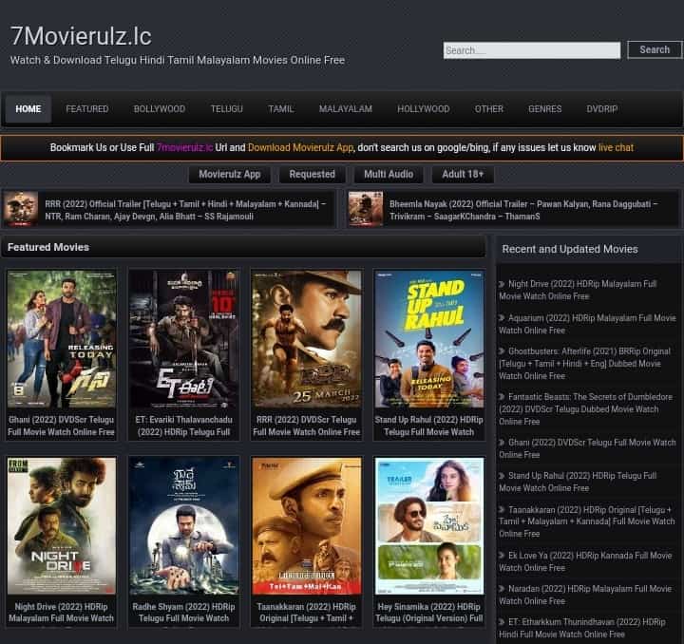Open the Stand Up Rahul poster
The height and width of the screenshot is (644, 684).
[429, 339]
